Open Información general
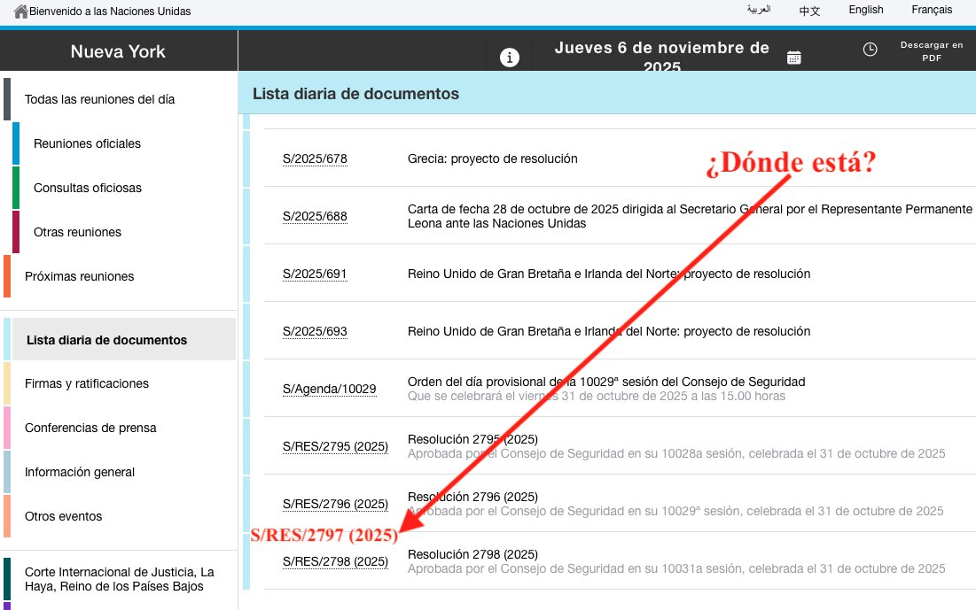This screenshot has width=976, height=610. click(80, 472)
